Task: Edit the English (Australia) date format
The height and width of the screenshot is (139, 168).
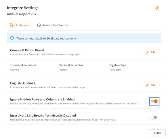Action: pyautogui.click(x=151, y=85)
